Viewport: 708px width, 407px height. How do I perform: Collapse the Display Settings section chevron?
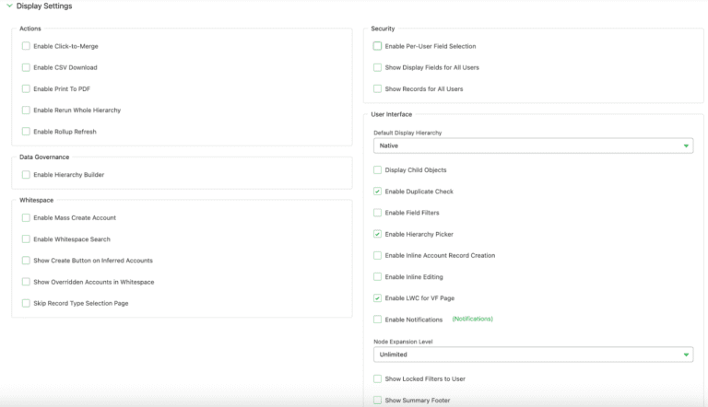(x=9, y=6)
